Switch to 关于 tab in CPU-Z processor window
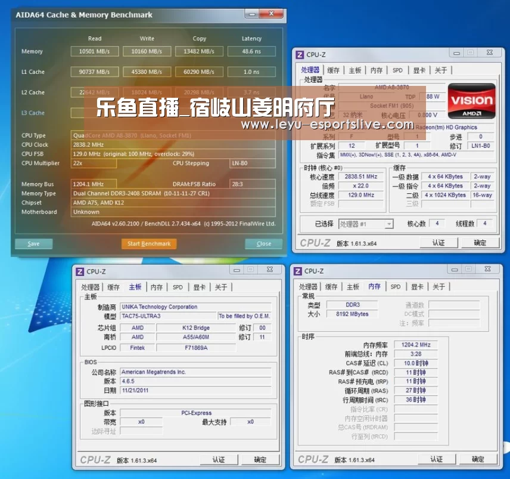Screen dimensions: 510x479 tap(441, 70)
